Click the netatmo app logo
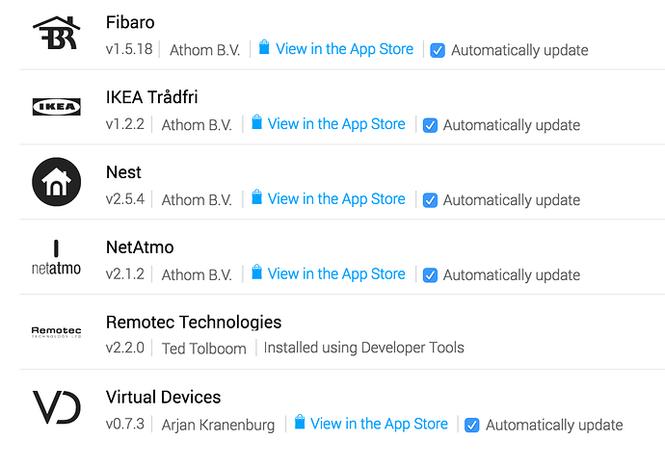665x466 pixels. pyautogui.click(x=56, y=257)
